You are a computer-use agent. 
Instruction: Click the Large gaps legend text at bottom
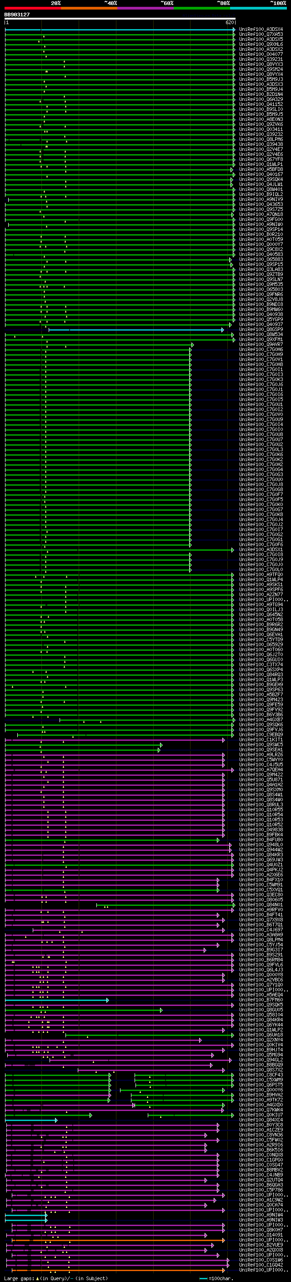click(56, 1278)
